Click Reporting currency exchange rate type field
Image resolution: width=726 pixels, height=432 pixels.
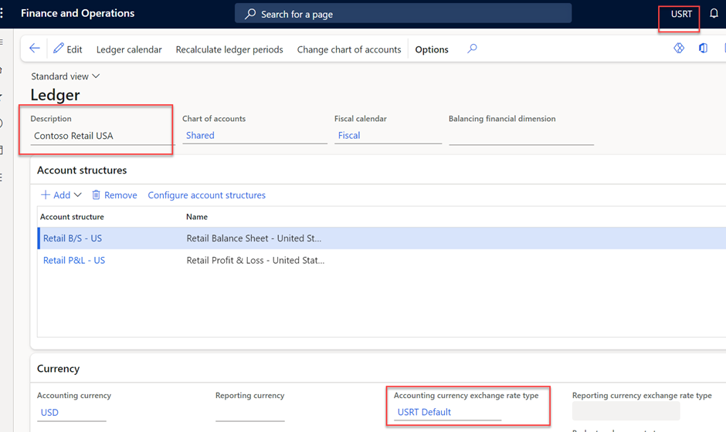point(626,411)
